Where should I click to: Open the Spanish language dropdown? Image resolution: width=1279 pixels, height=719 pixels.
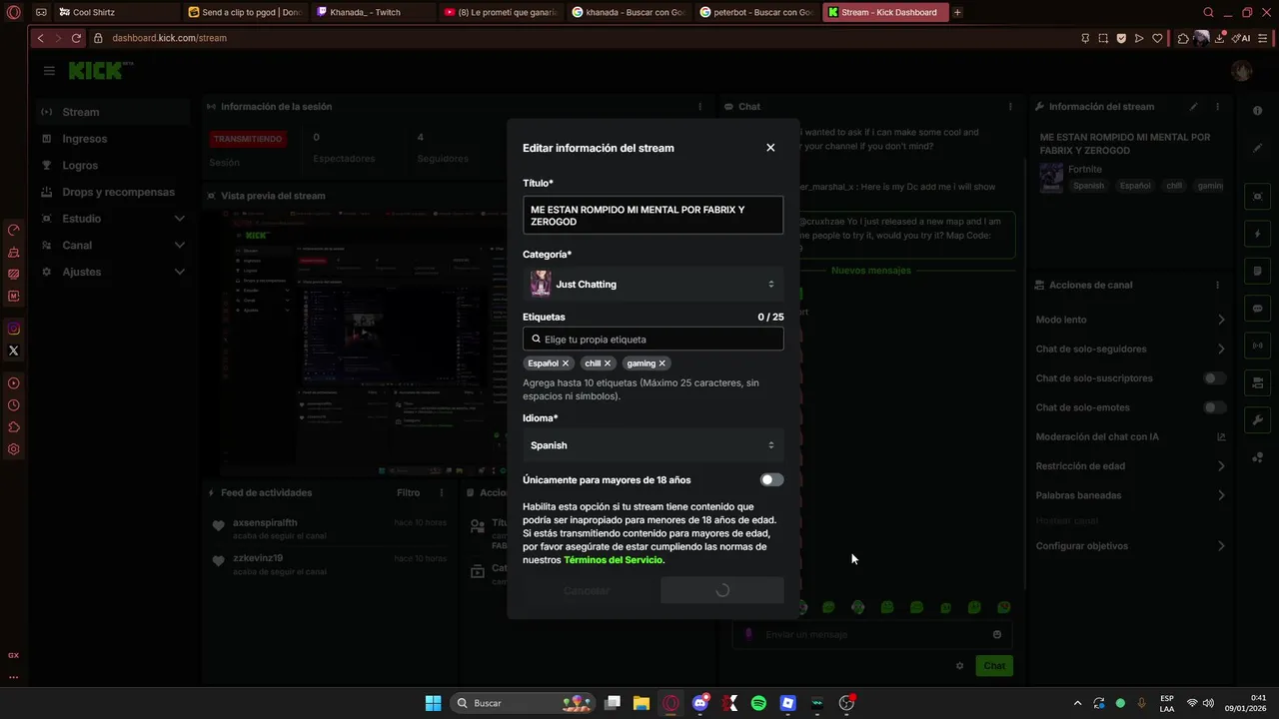(x=652, y=445)
